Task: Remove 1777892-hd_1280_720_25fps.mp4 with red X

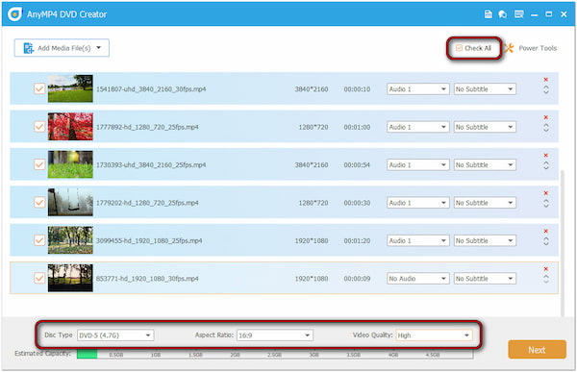Action: (546, 117)
